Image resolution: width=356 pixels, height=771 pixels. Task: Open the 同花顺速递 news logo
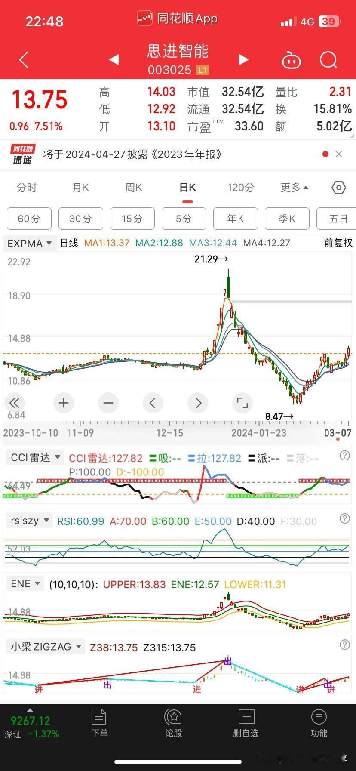pyautogui.click(x=23, y=154)
